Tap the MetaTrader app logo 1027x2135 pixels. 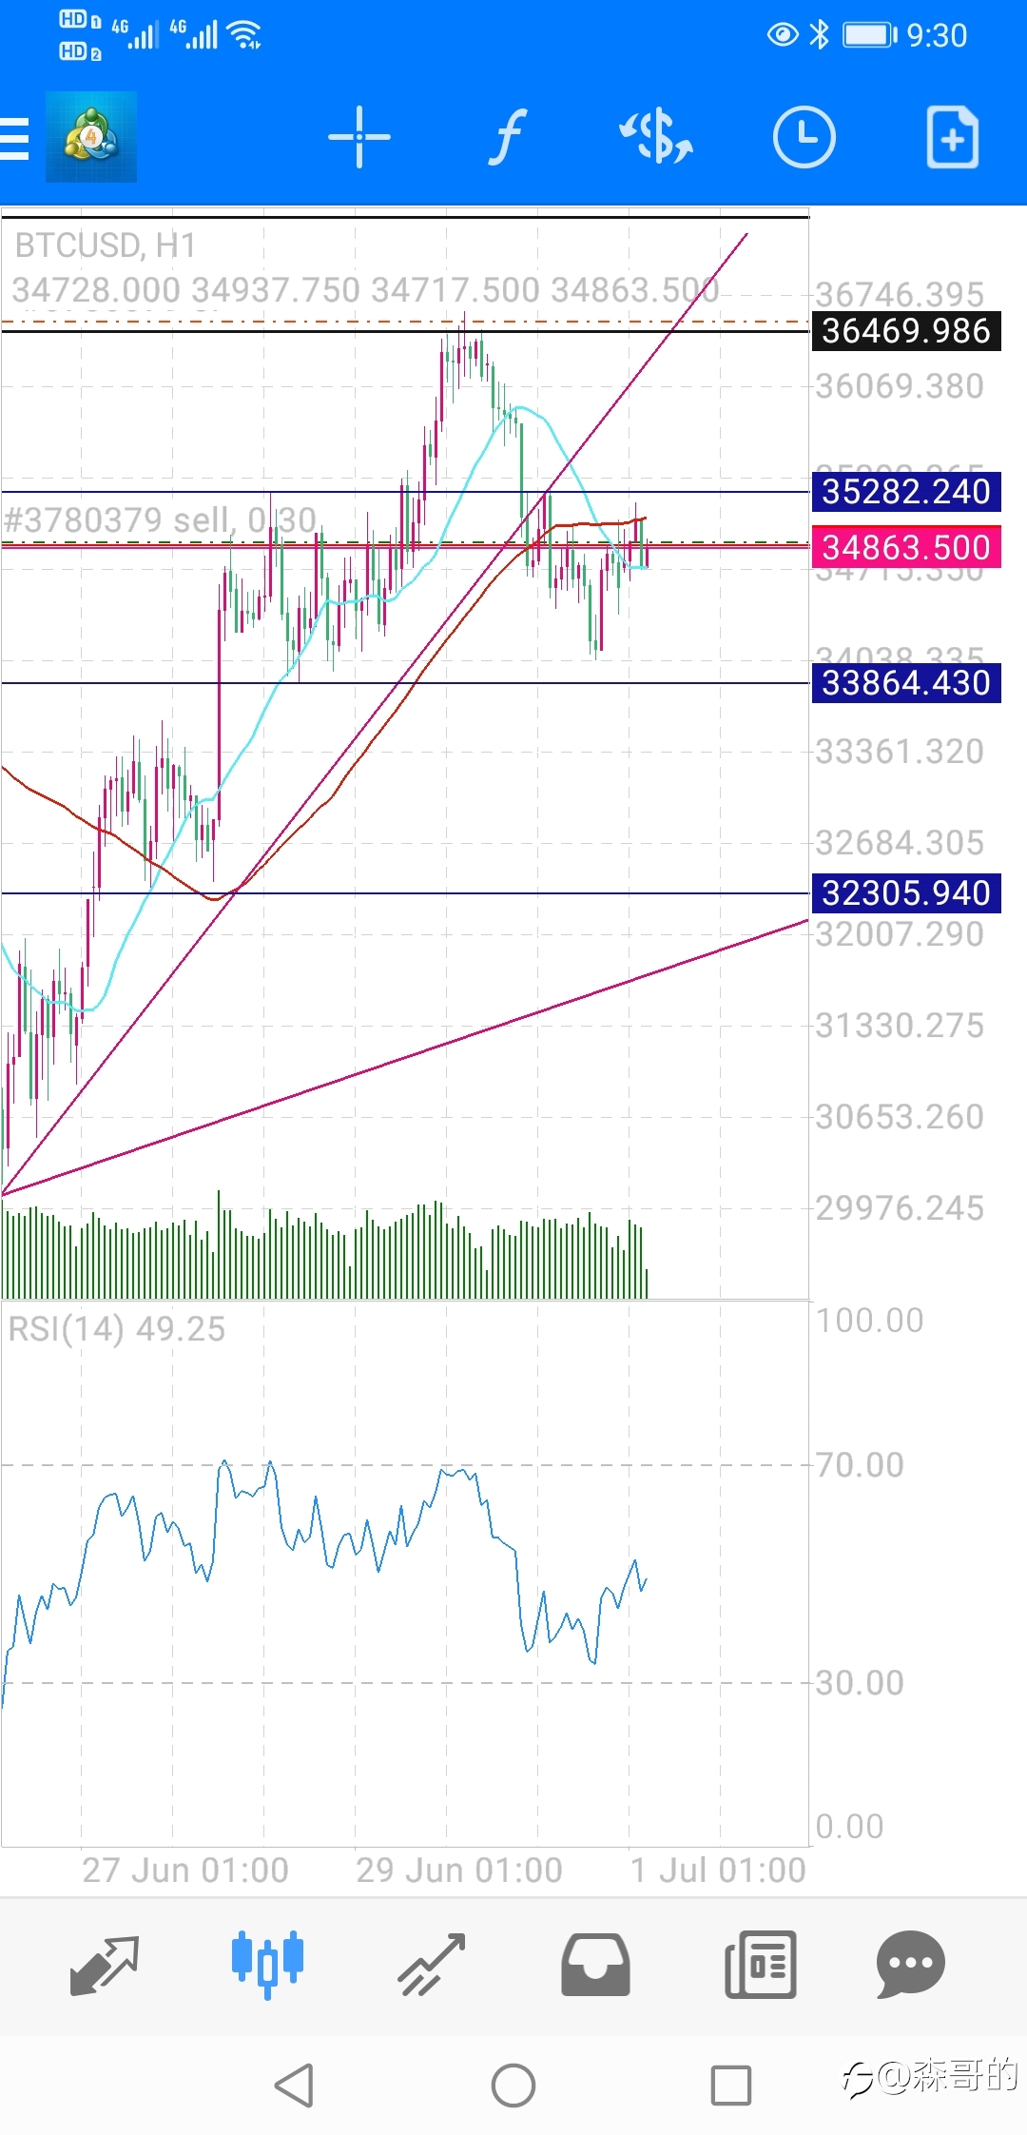point(91,137)
